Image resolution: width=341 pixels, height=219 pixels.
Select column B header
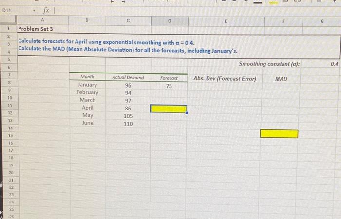click(87, 20)
